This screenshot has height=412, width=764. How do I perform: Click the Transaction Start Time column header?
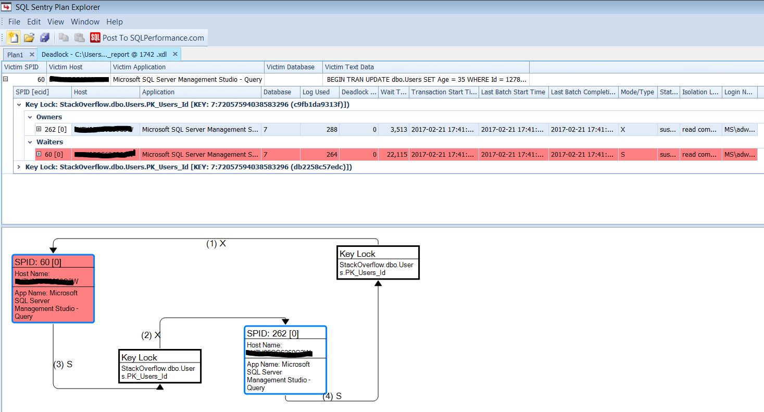[444, 92]
